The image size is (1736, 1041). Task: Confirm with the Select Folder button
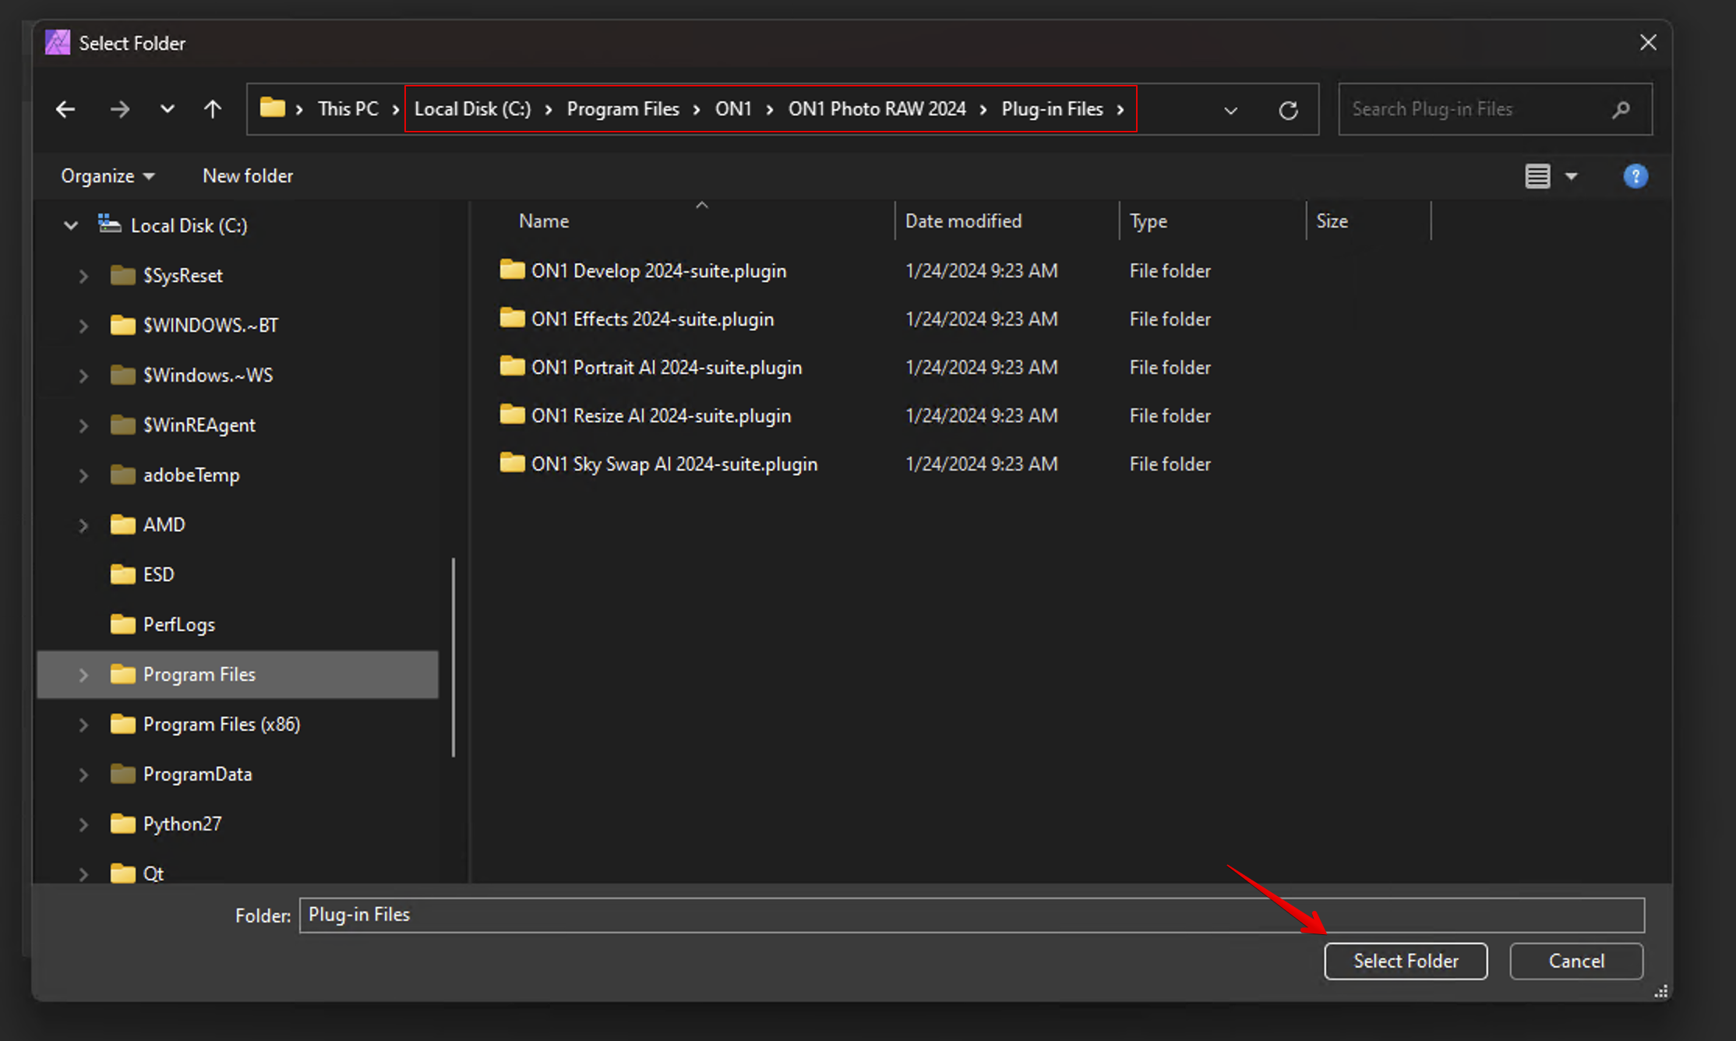click(1406, 962)
